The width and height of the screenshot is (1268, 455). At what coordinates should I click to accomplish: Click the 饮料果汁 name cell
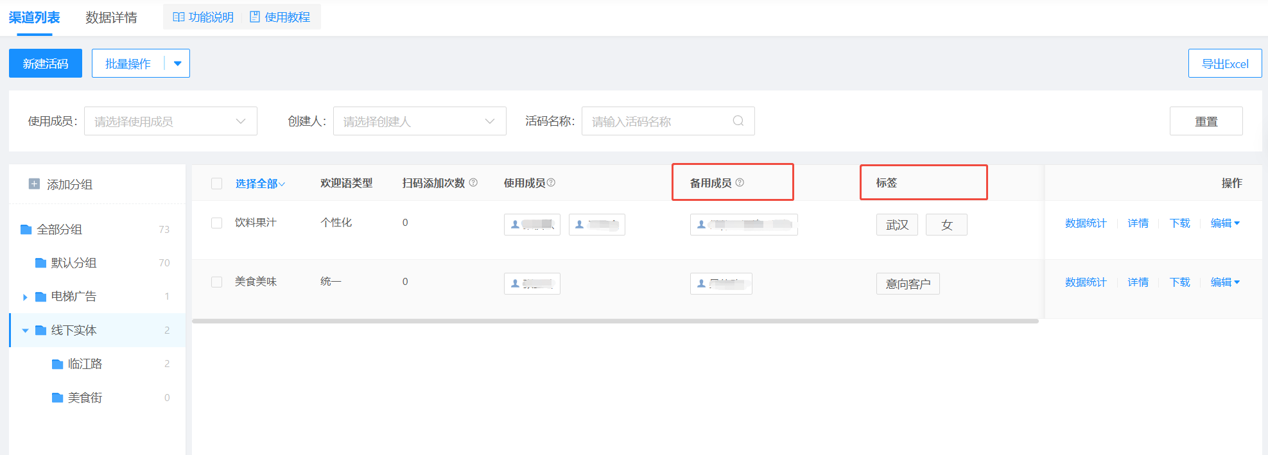click(x=256, y=223)
